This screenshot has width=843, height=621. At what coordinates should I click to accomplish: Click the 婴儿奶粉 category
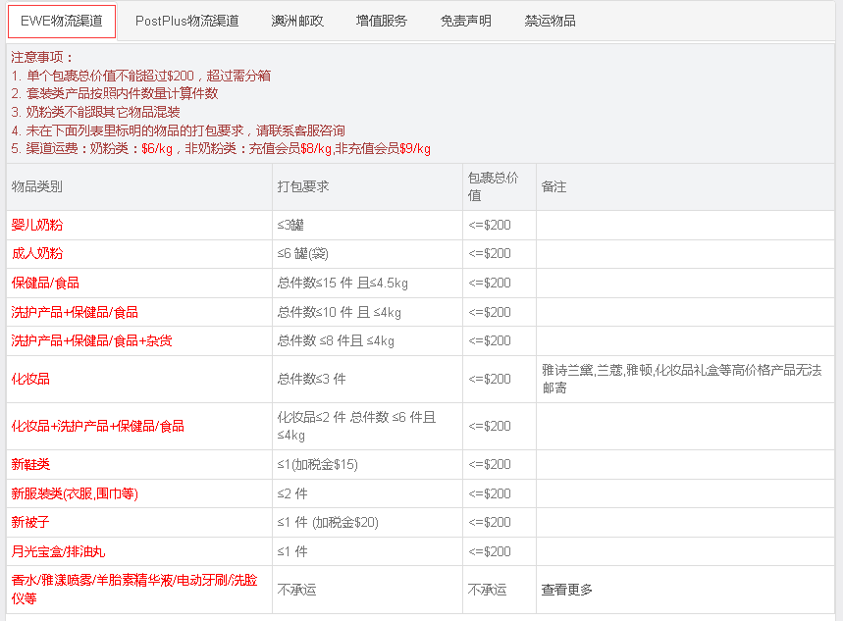pos(37,225)
